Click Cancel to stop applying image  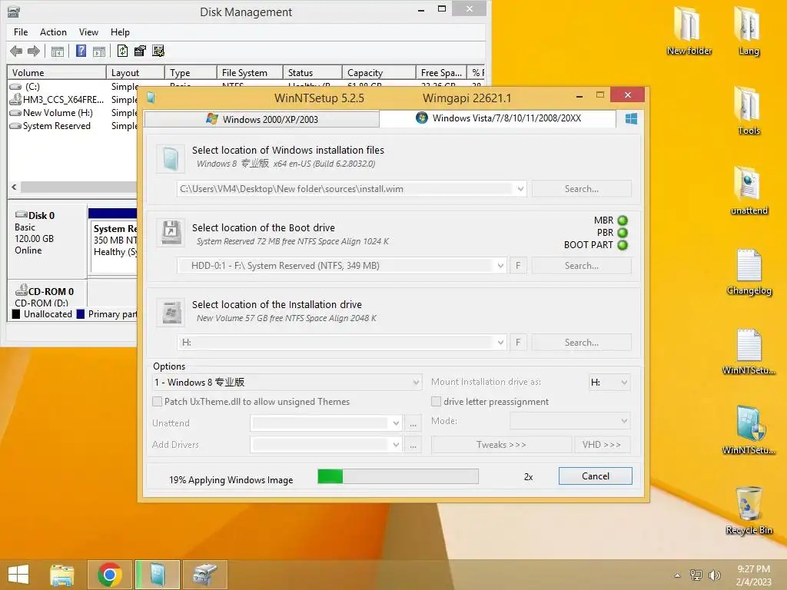(596, 476)
